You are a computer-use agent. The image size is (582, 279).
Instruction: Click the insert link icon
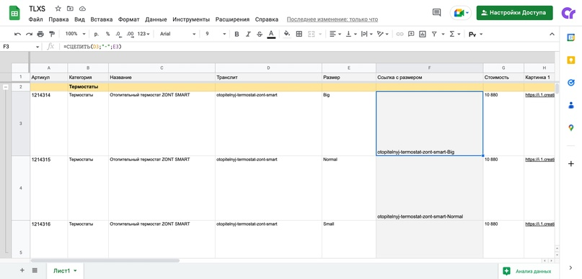click(400, 34)
